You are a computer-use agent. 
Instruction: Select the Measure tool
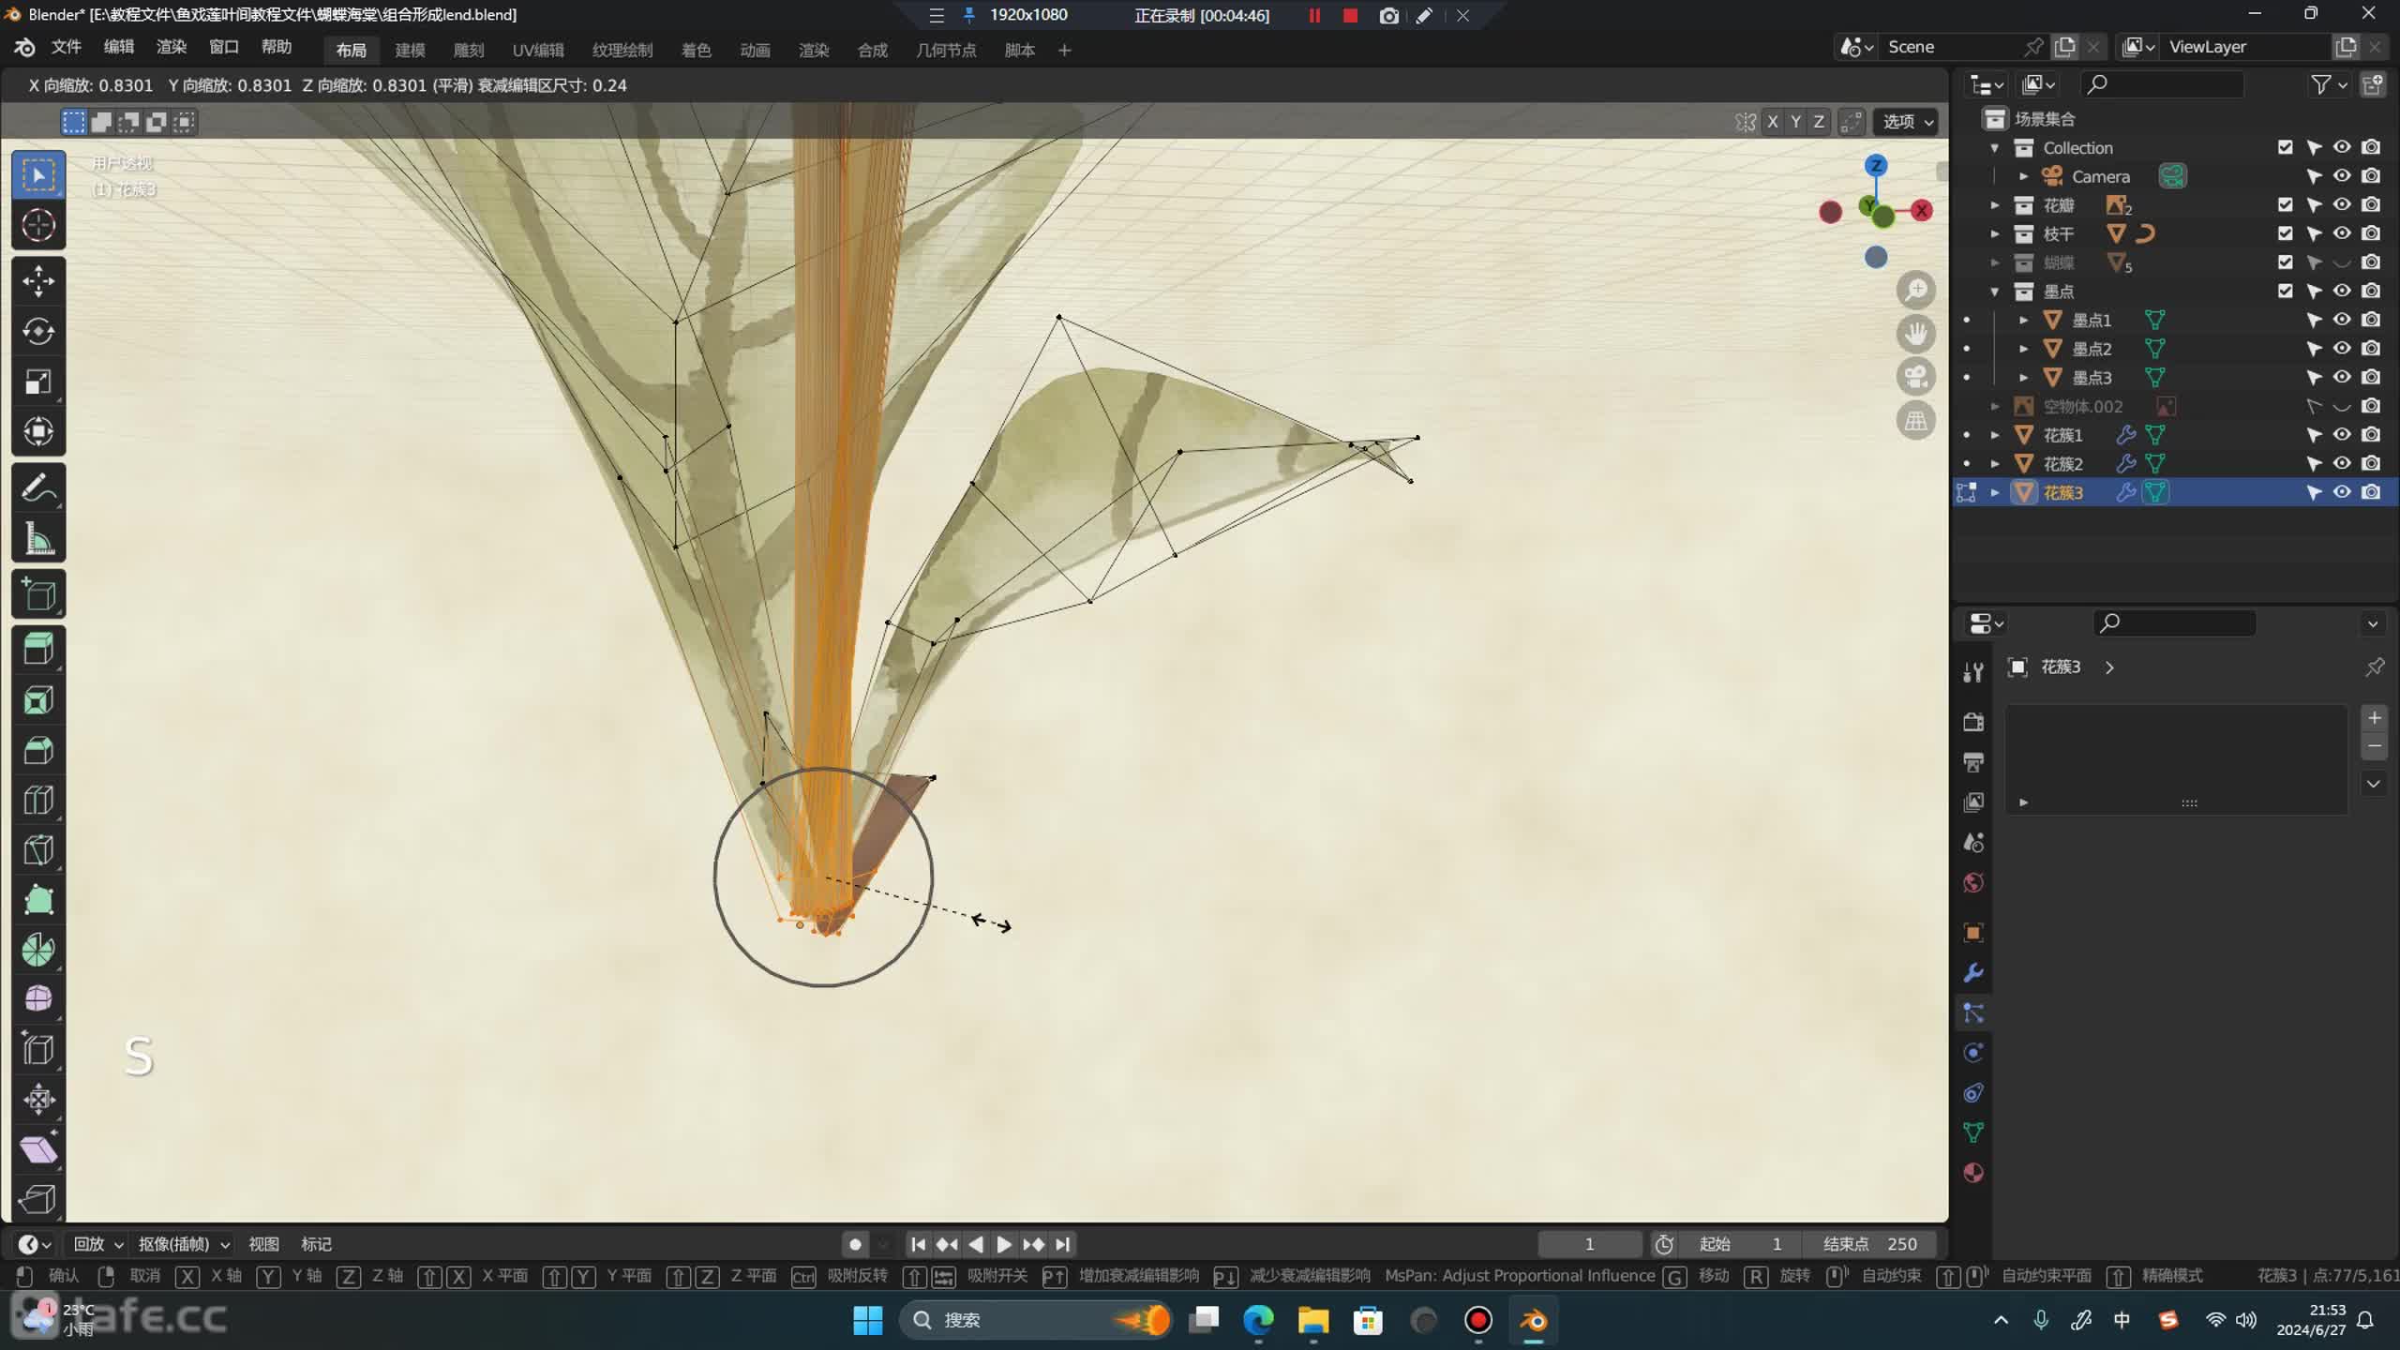[x=38, y=538]
